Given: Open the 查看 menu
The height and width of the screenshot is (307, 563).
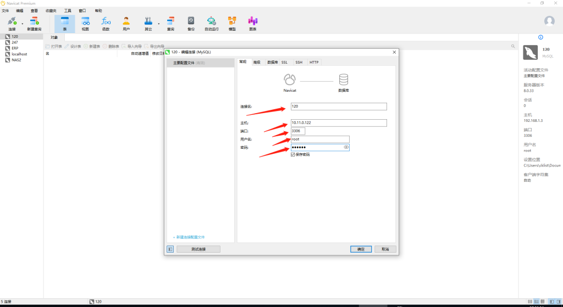Looking at the screenshot, I should 34,11.
